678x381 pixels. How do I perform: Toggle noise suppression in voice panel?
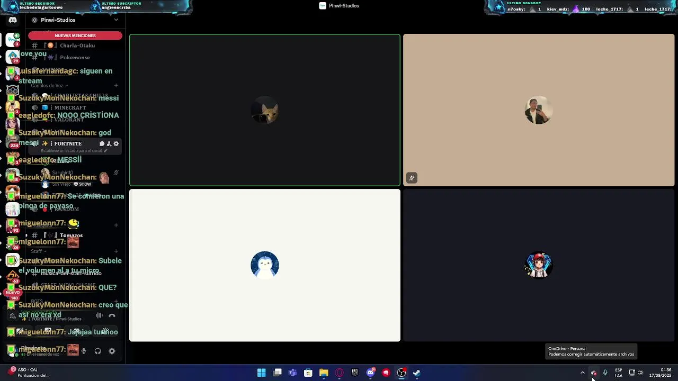pos(99,315)
